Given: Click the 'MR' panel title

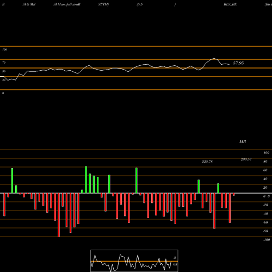Looking at the screenshot, I should 243,141.
